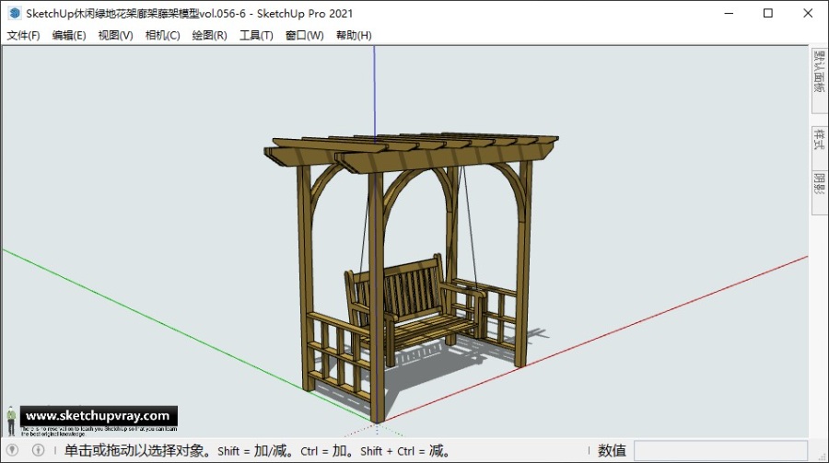Click the 数值 measurements input box
The width and height of the screenshot is (829, 463).
(720, 451)
